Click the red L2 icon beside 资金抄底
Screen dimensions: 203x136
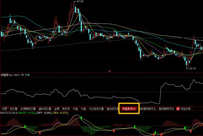[178, 109]
